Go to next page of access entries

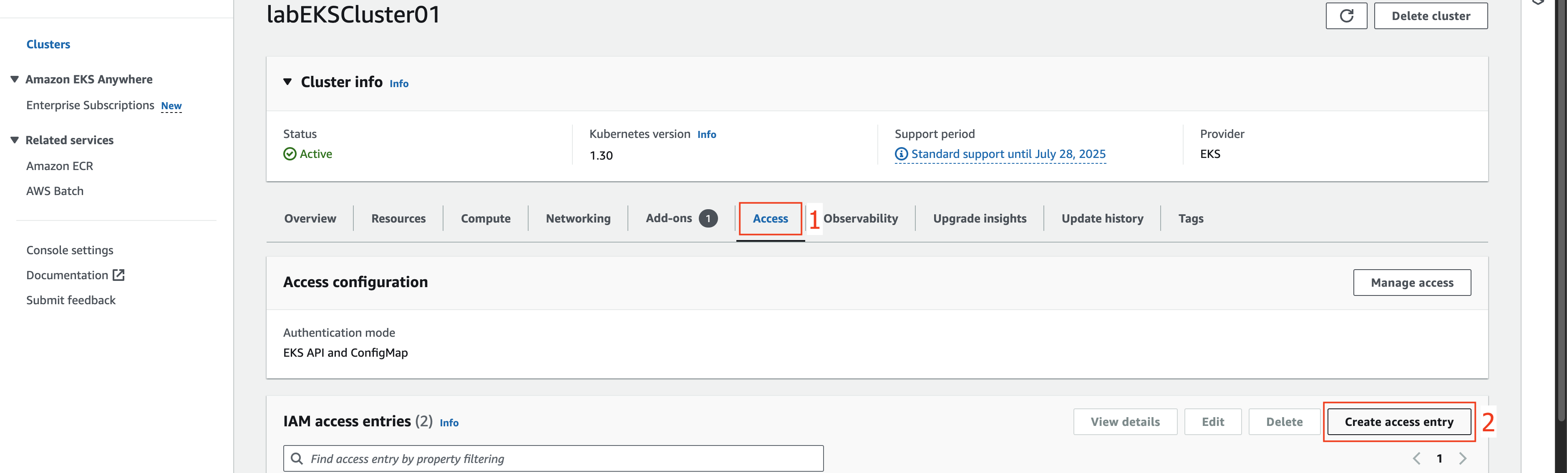(1463, 458)
